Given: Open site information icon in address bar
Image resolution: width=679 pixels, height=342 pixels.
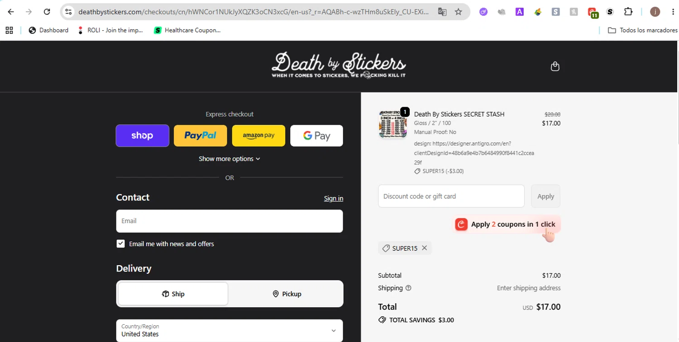Looking at the screenshot, I should point(68,12).
